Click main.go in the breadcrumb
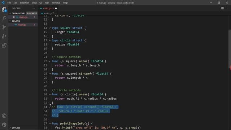Image resolution: width=231 pixels, height=130 pixels. tap(48, 13)
